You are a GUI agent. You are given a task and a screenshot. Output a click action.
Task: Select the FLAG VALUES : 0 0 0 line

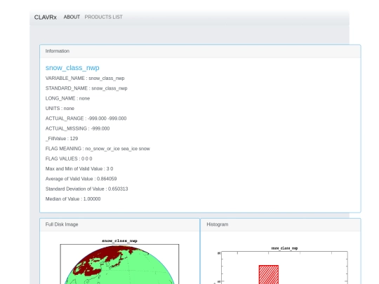tap(69, 158)
